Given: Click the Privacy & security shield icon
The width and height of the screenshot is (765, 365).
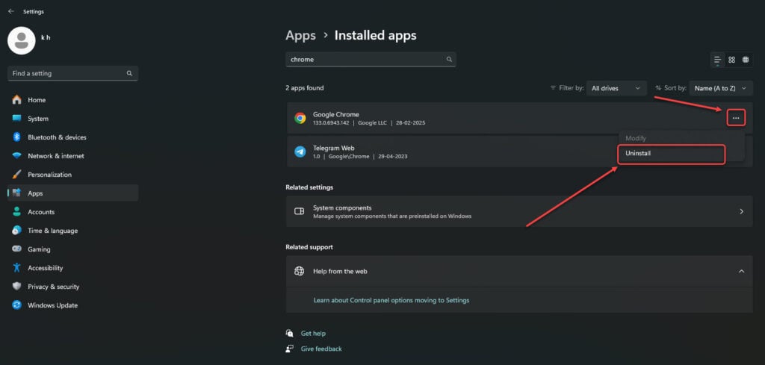Looking at the screenshot, I should 17,286.
